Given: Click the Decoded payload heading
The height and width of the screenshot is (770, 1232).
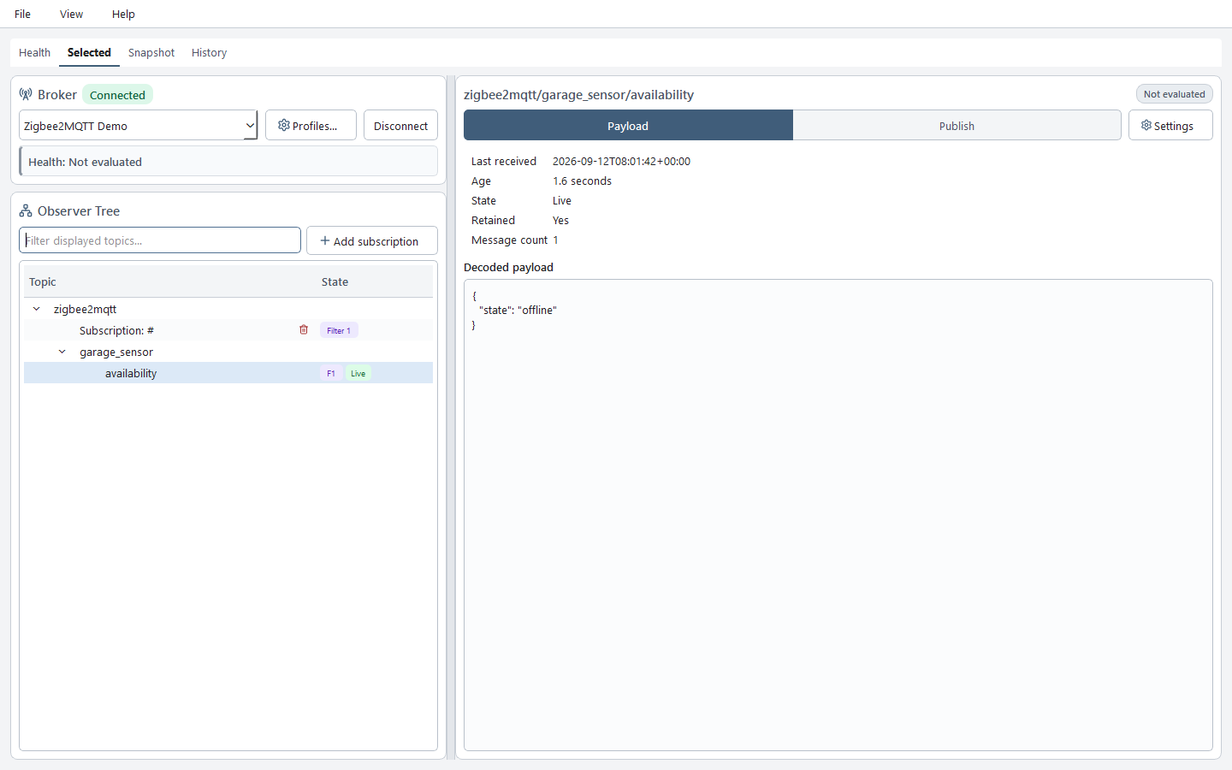Looking at the screenshot, I should point(508,267).
